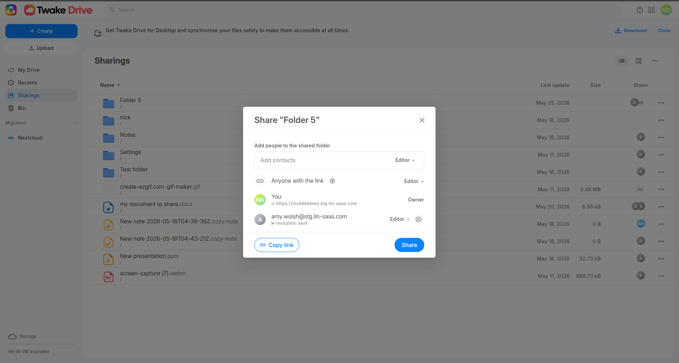Image resolution: width=679 pixels, height=363 pixels.
Task: Open more options for create-ezgif gif file
Action: (x=661, y=189)
